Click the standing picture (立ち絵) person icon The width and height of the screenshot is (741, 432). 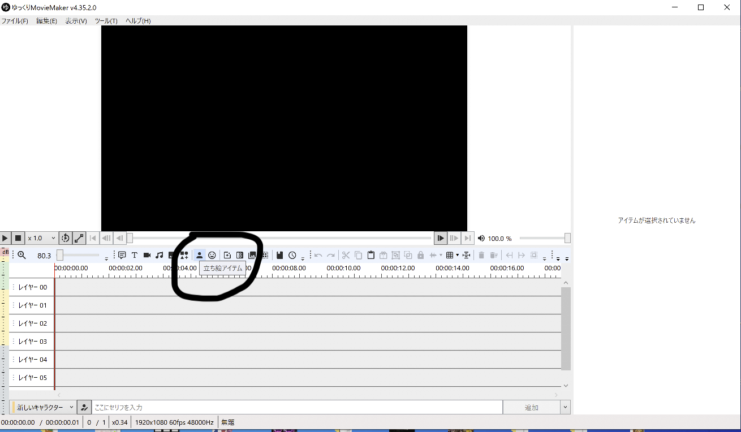coord(199,256)
